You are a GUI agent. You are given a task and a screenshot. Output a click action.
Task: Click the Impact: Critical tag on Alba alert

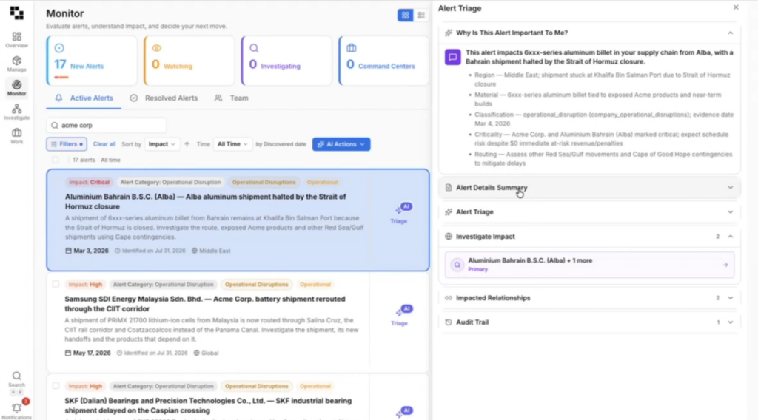(89, 183)
